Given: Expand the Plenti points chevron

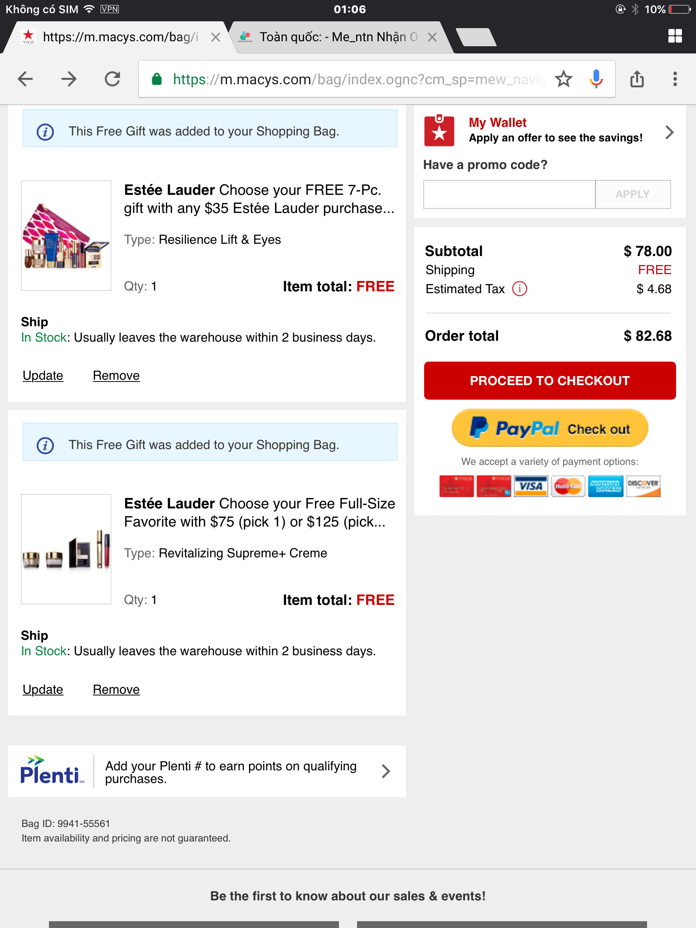Looking at the screenshot, I should coord(386,771).
